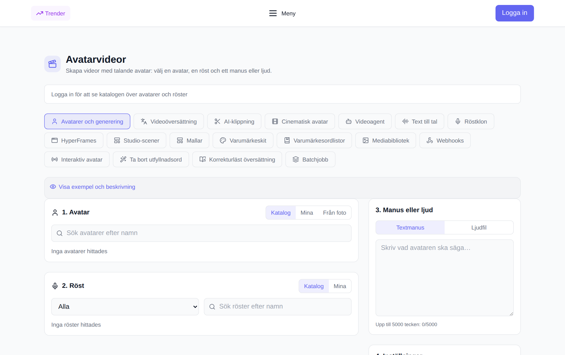Screen dimensions: 565x355
Task: Click the text Inga avatarer hittades
Action: coord(79,251)
